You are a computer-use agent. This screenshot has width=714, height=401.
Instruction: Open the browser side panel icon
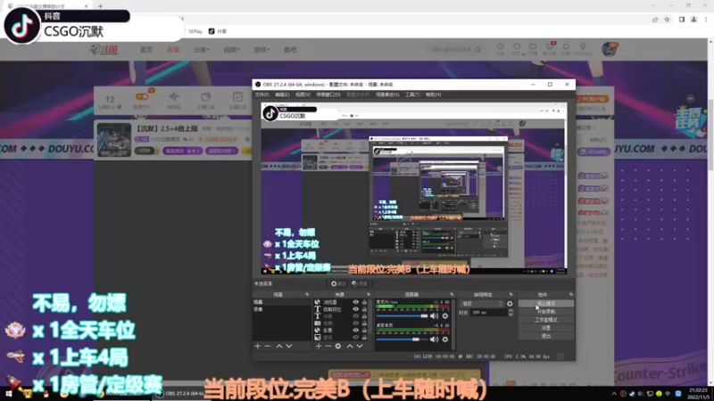(x=682, y=20)
